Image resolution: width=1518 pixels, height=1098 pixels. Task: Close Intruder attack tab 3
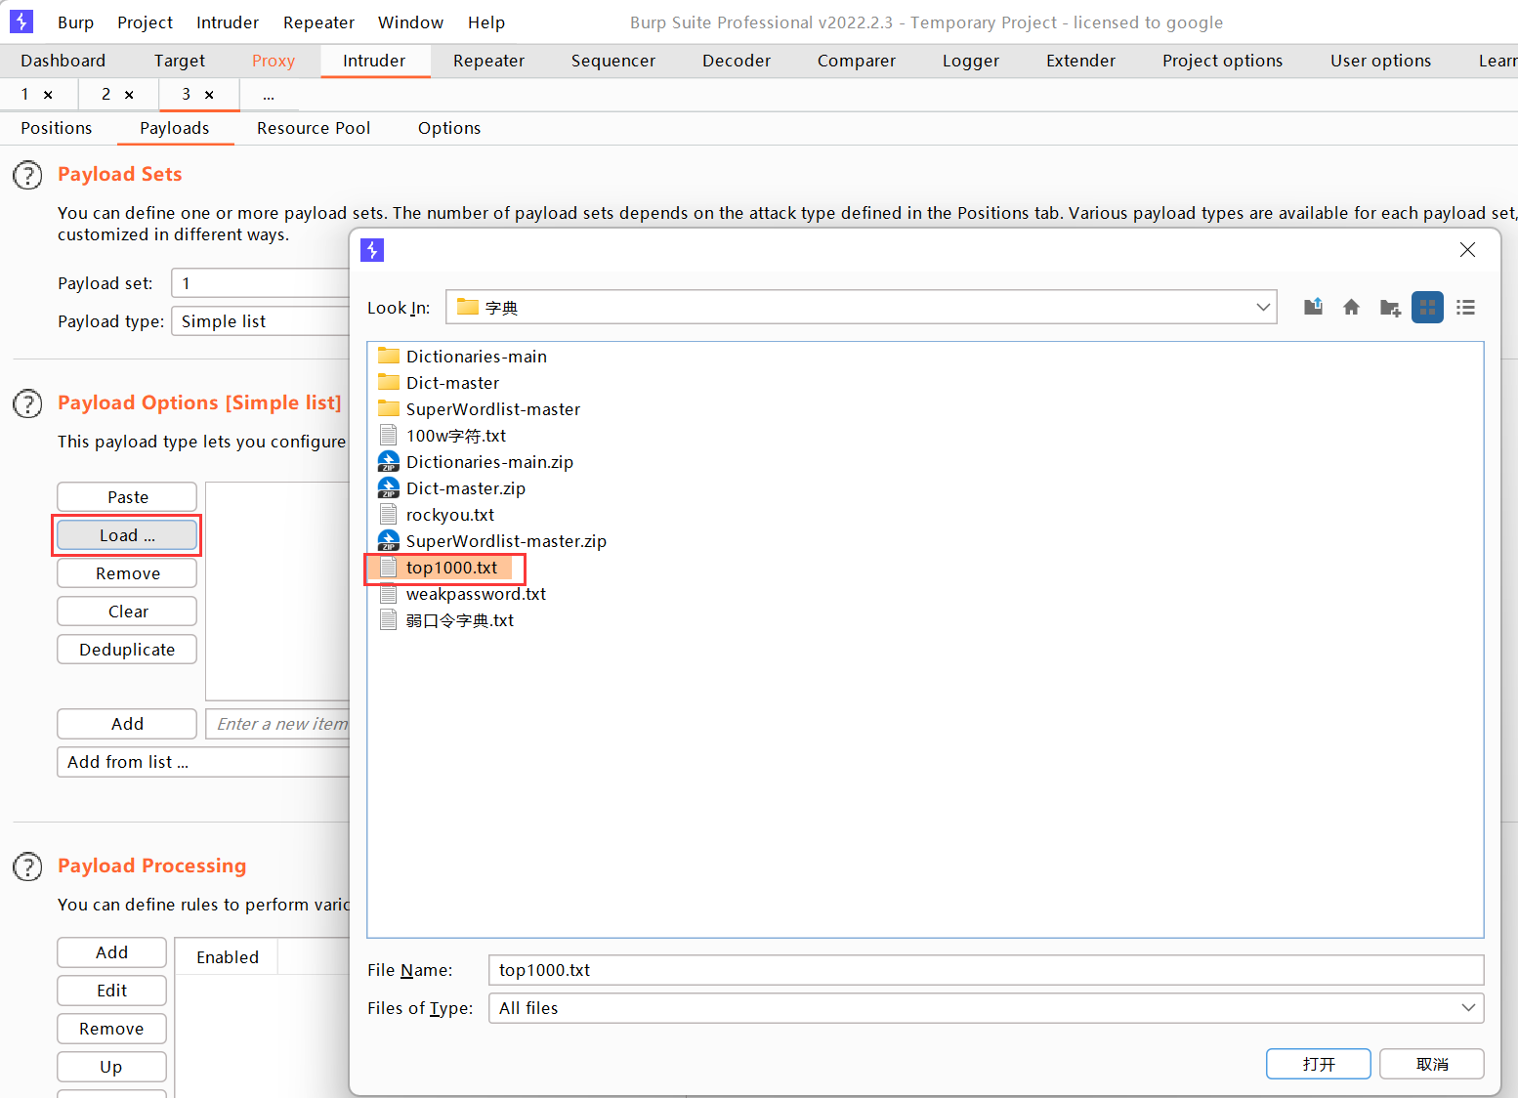click(x=209, y=95)
